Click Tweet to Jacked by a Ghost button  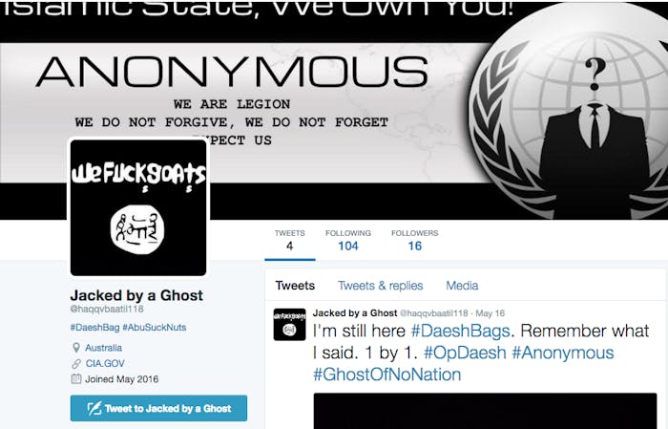pos(158,408)
